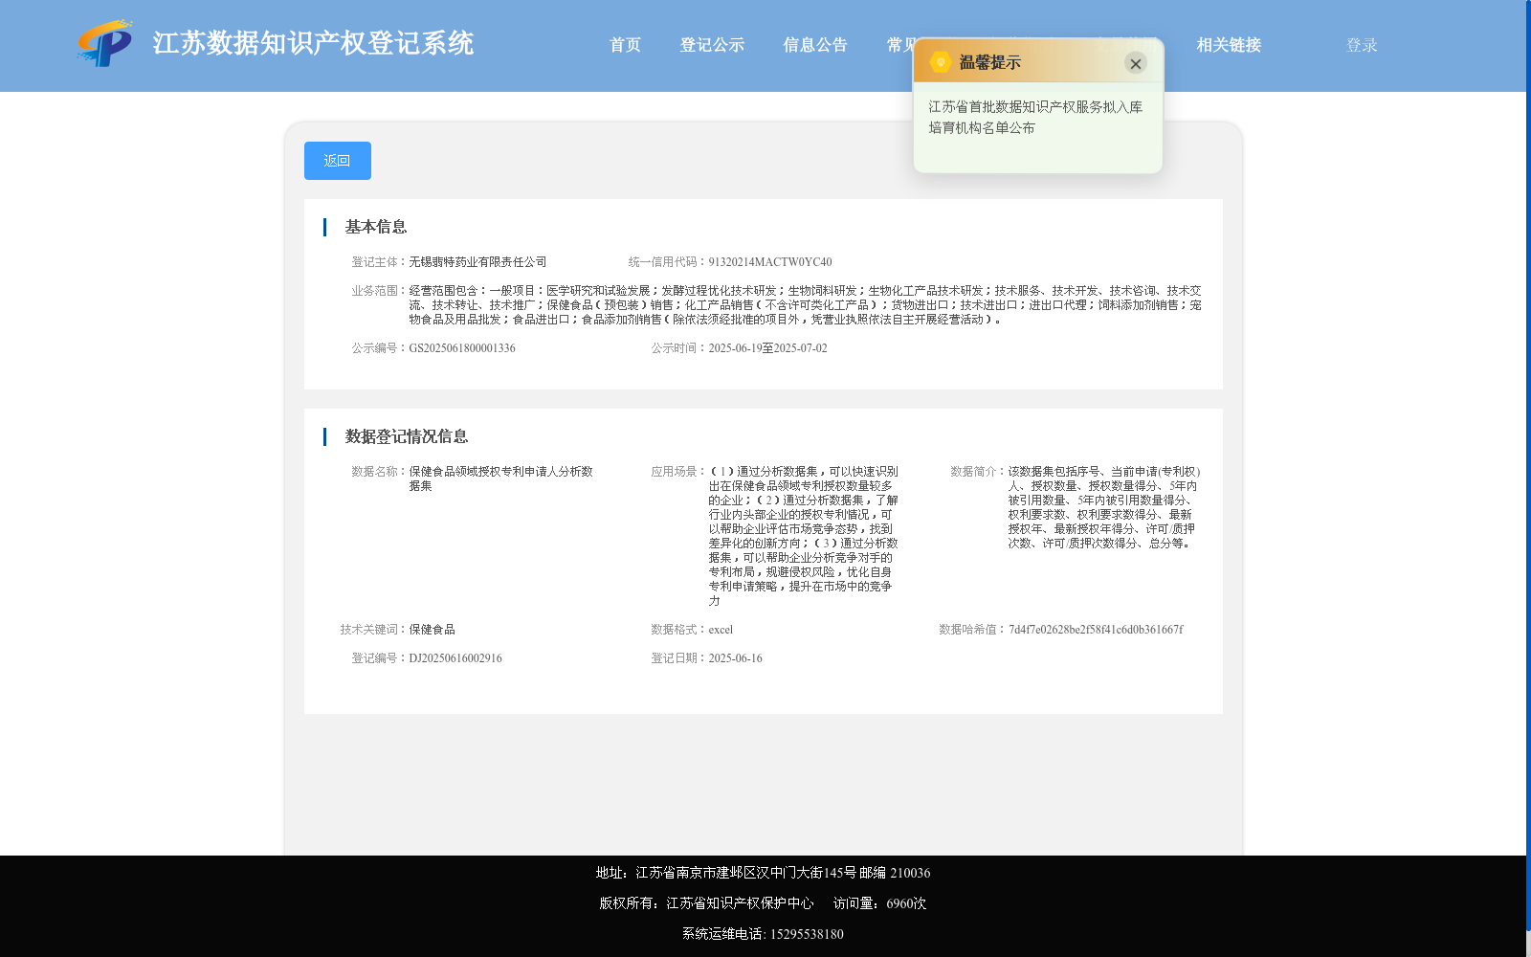Select 公示时间 2025-06-19至2025-07-02
Image resolution: width=1531 pixels, height=957 pixels.
[767, 348]
